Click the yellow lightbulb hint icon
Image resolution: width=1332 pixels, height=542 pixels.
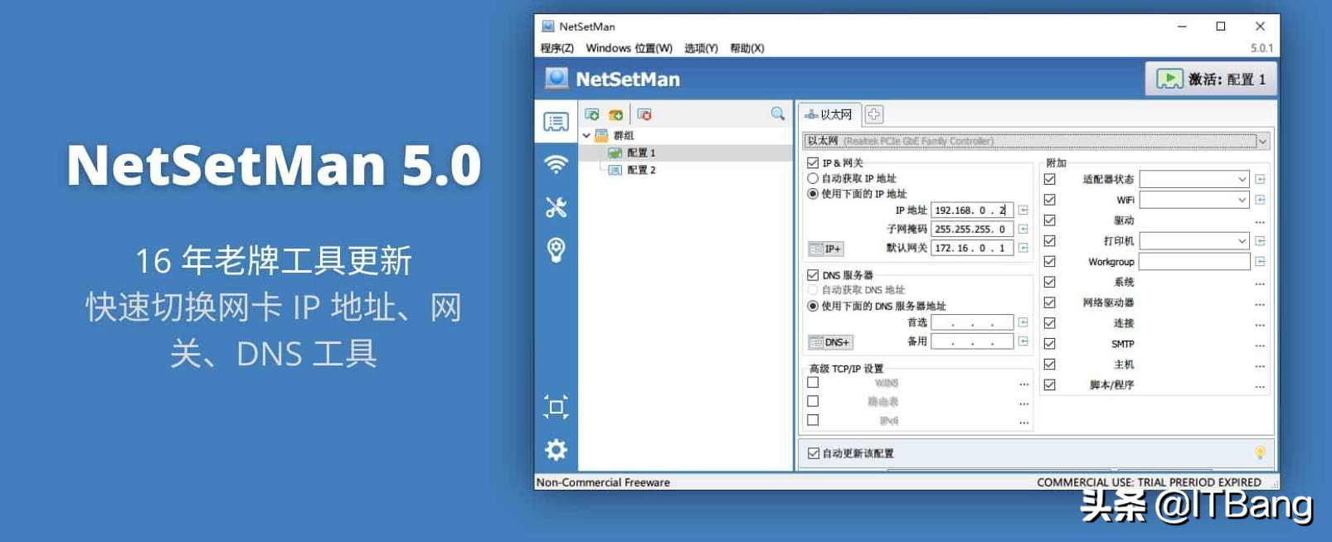1260,452
